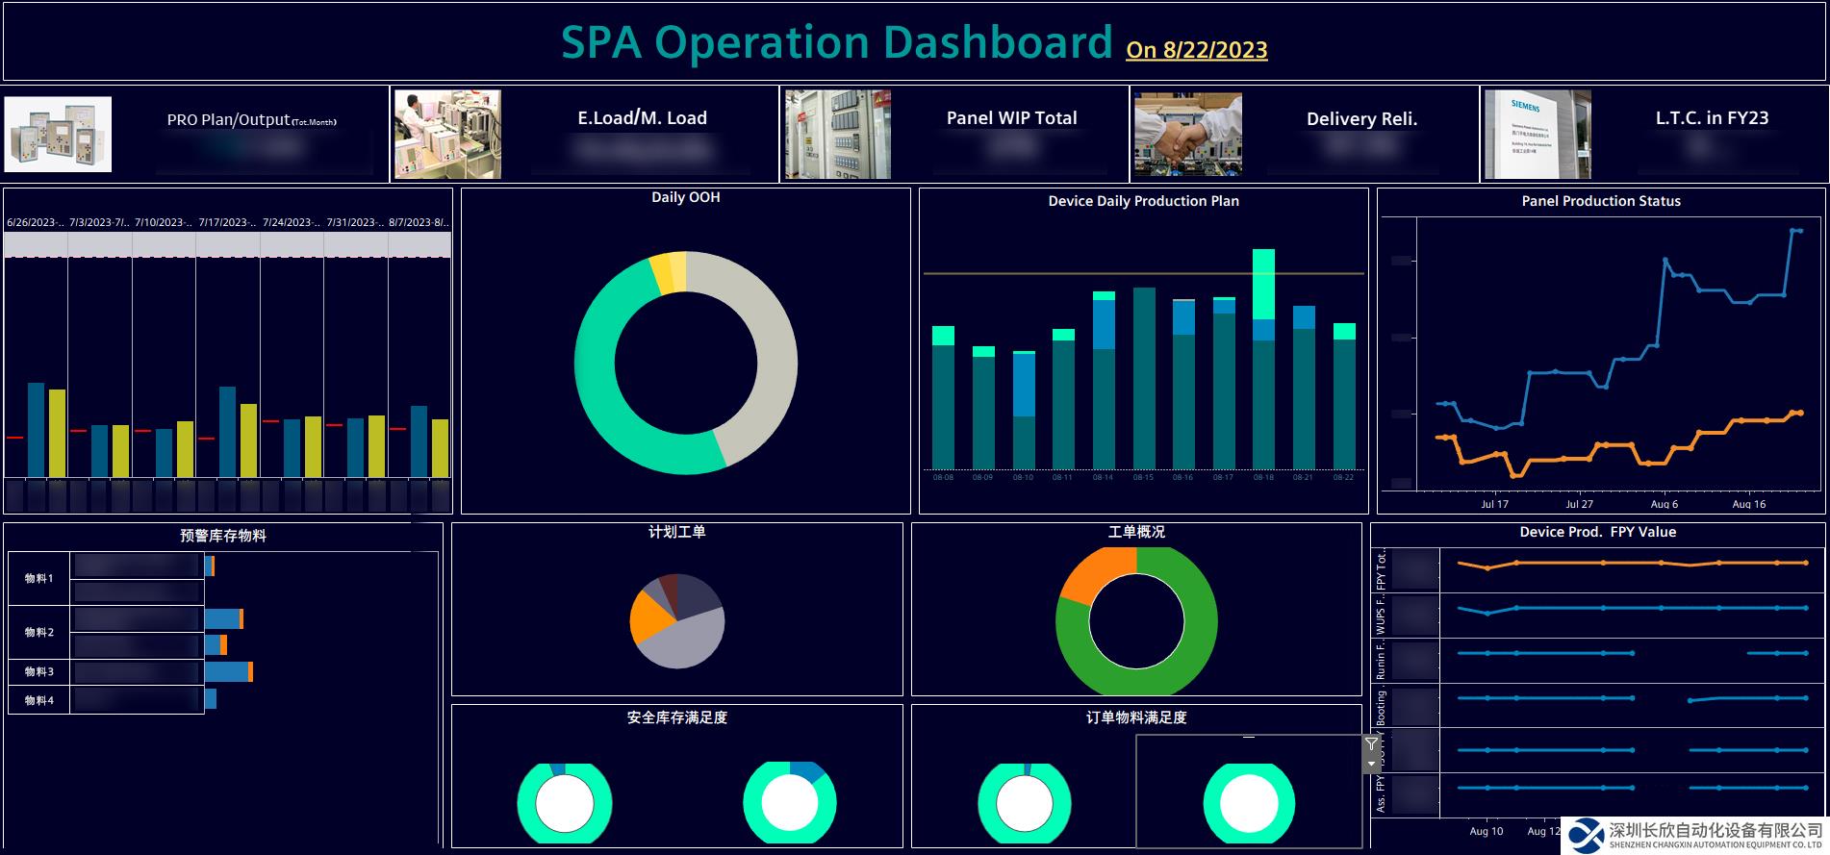Select the 6/26/2023 week column header
This screenshot has width=1830, height=855.
click(36, 222)
